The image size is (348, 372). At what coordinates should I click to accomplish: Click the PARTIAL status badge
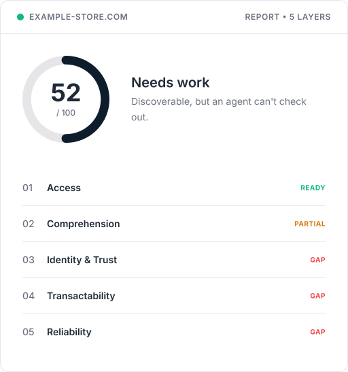[310, 224]
